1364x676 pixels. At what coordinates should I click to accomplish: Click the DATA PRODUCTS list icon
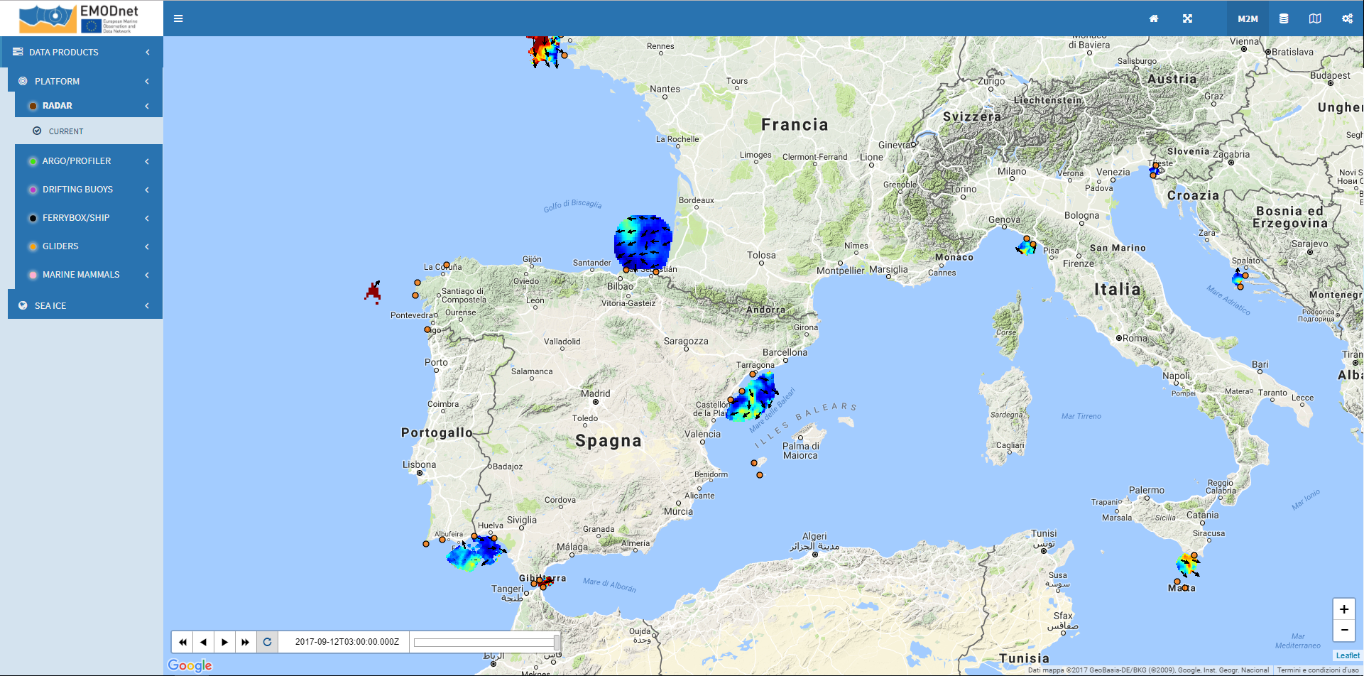[18, 52]
